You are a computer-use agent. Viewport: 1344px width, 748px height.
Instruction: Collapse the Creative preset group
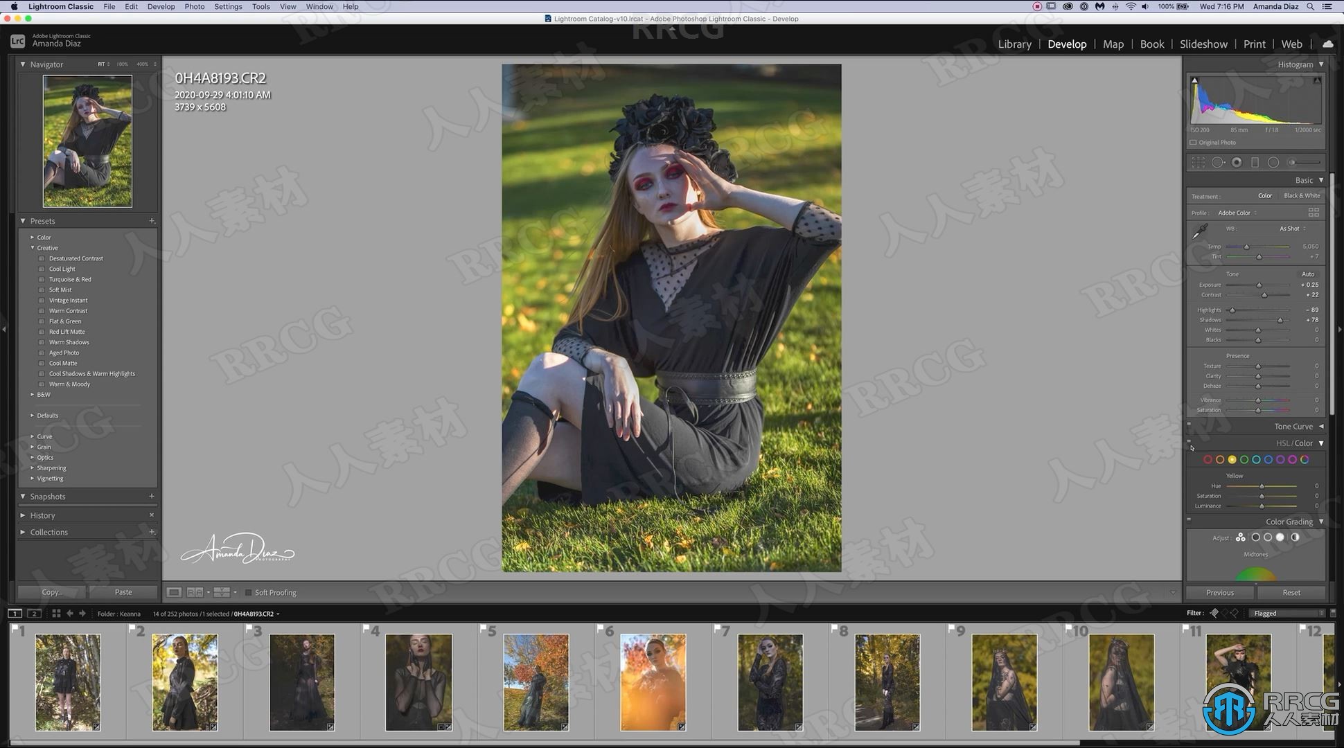click(32, 248)
